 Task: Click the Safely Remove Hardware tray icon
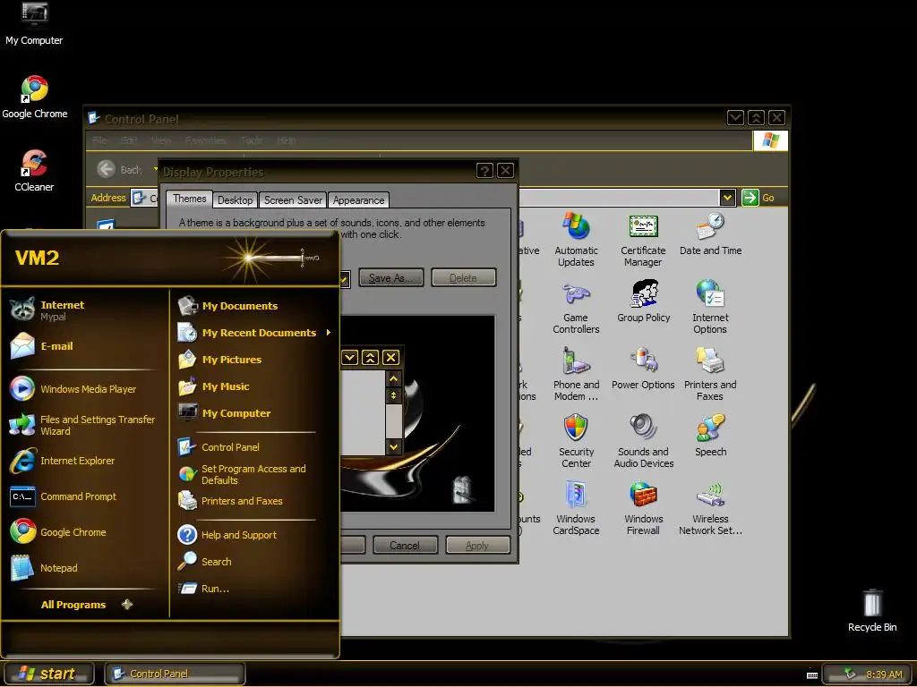pyautogui.click(x=850, y=674)
